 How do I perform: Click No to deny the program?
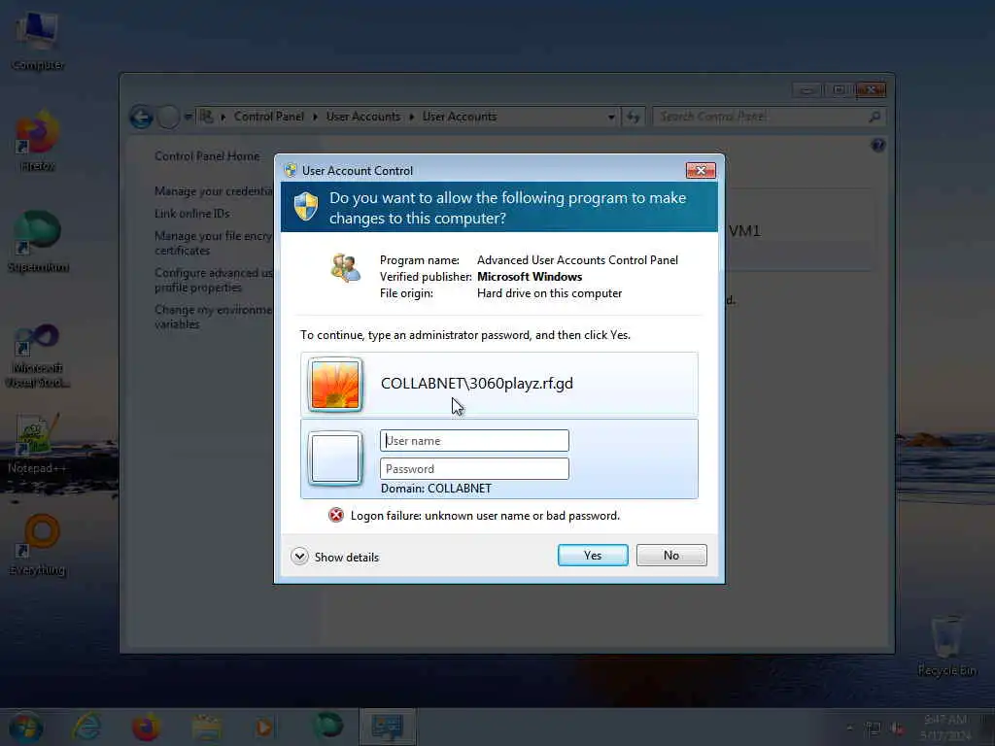671,555
